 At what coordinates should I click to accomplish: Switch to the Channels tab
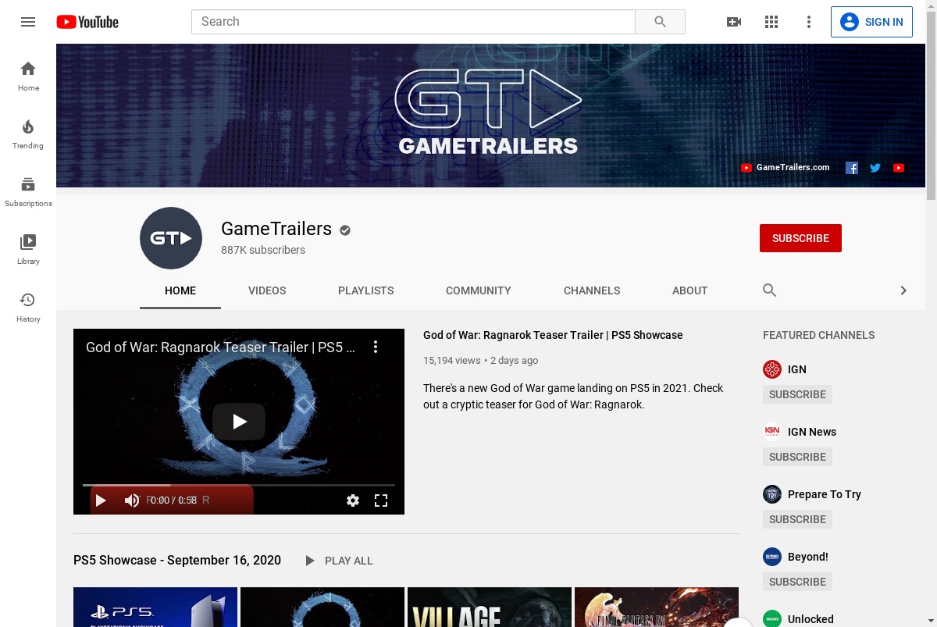(x=592, y=290)
